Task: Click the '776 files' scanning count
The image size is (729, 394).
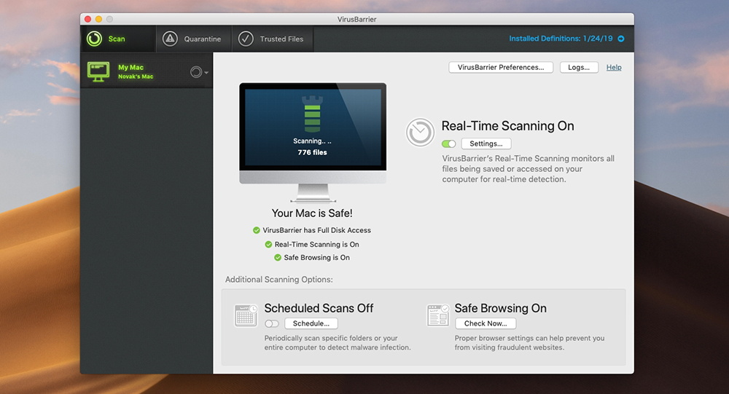Action: point(313,152)
